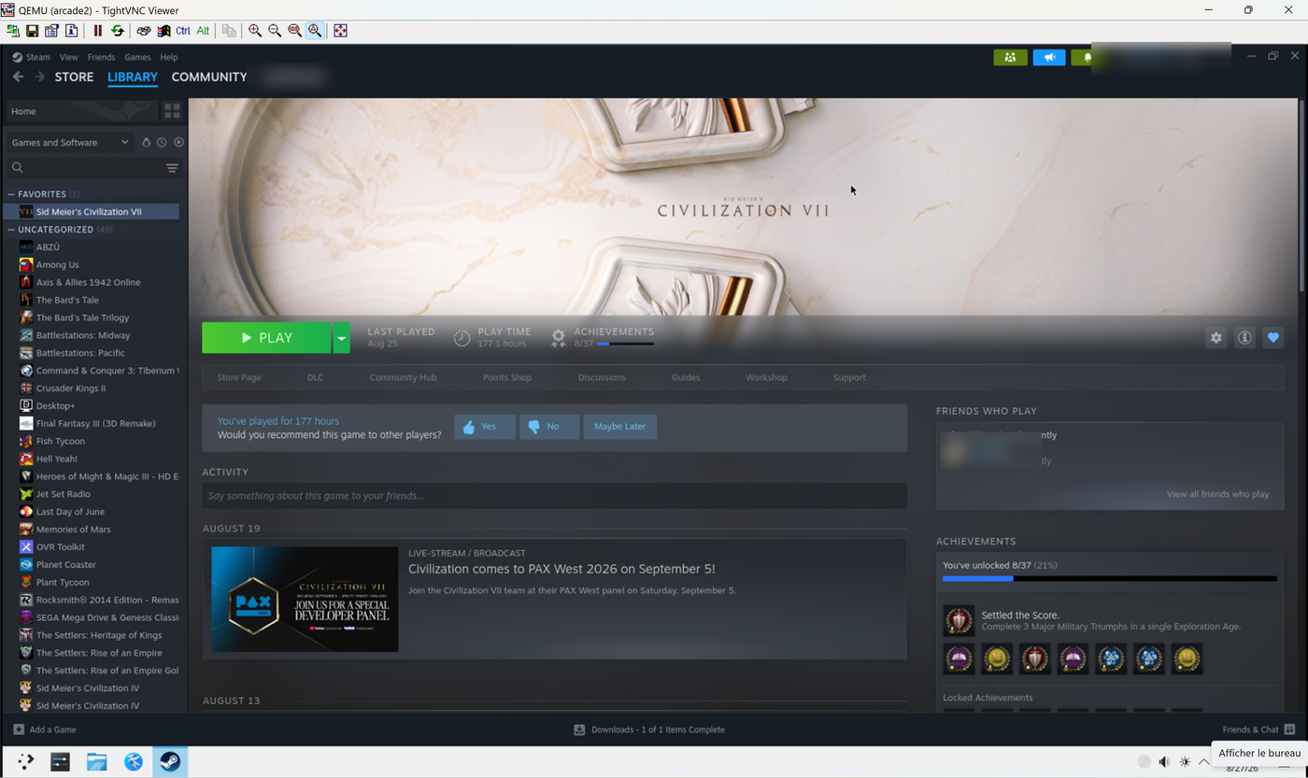Viewport: 1308px width, 778px height.
Task: Open the library advanced filter options icon
Action: pos(172,168)
